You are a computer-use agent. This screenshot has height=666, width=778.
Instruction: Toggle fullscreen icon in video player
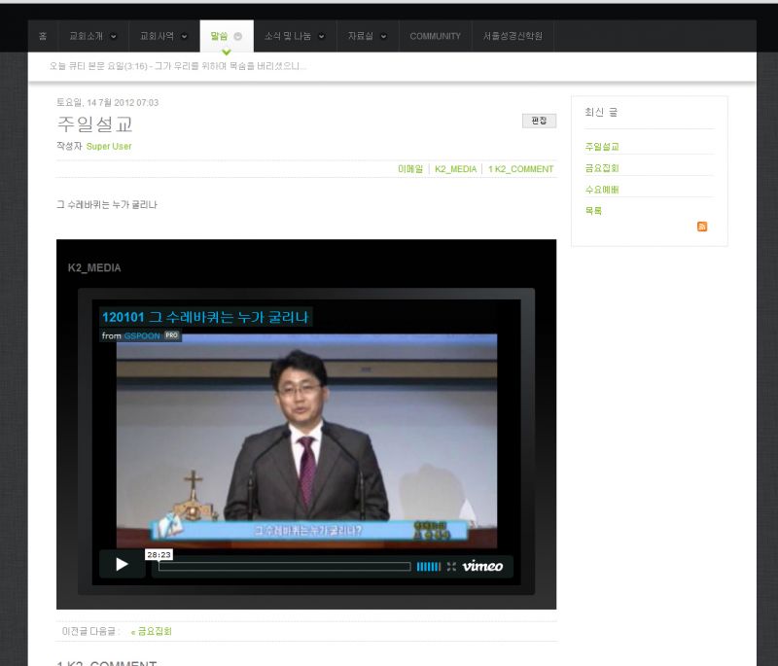tap(451, 566)
